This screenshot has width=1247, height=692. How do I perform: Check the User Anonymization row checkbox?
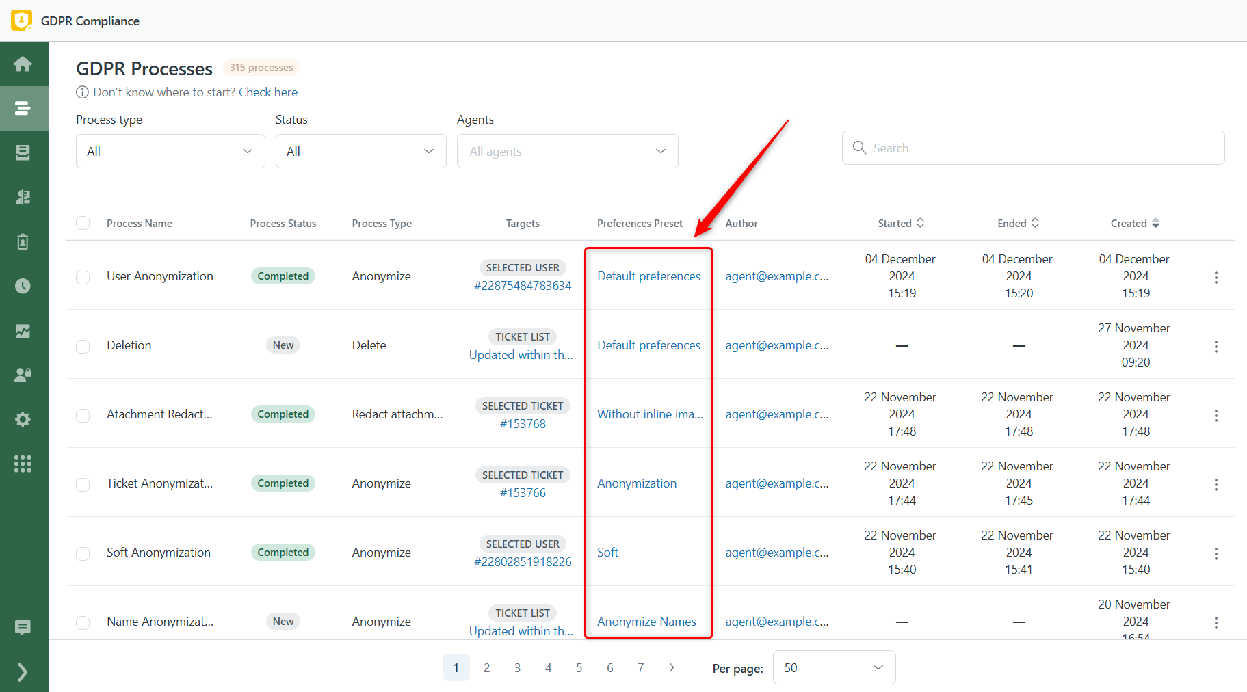(83, 277)
